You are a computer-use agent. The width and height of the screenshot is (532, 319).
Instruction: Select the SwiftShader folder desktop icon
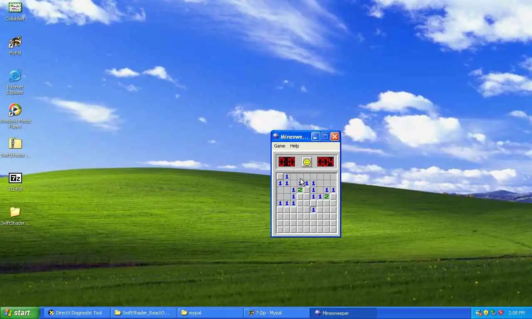click(15, 216)
